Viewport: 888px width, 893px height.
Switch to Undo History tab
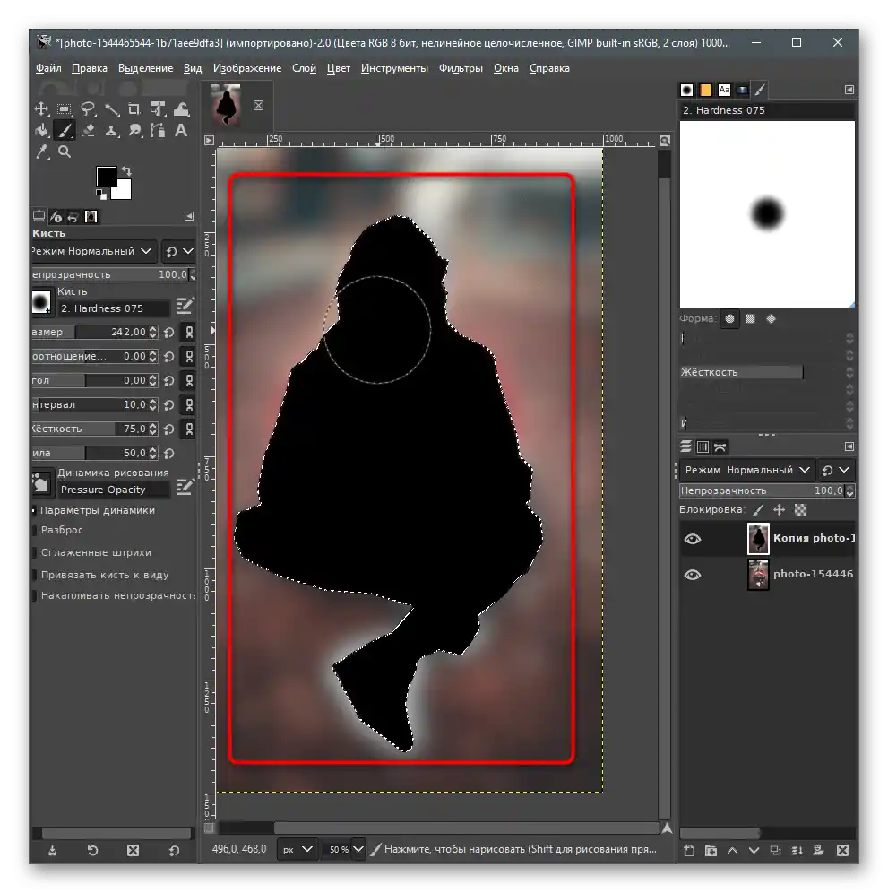[x=73, y=216]
